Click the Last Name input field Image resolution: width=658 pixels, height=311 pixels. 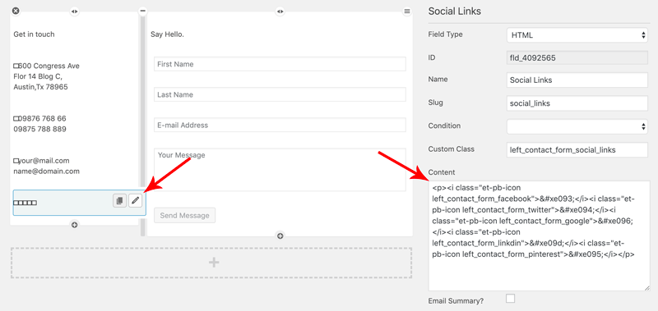280,94
